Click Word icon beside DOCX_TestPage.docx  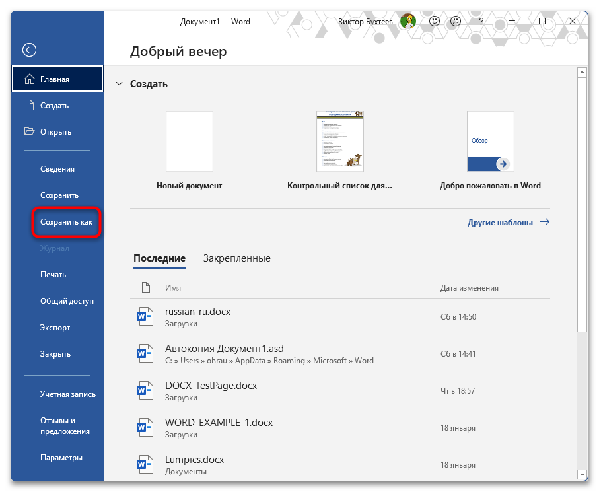tap(143, 391)
